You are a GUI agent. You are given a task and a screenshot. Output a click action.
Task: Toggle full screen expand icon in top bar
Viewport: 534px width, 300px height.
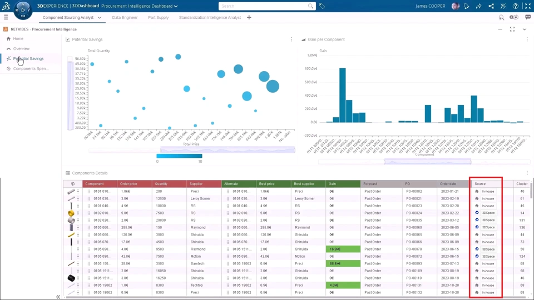coord(528,6)
